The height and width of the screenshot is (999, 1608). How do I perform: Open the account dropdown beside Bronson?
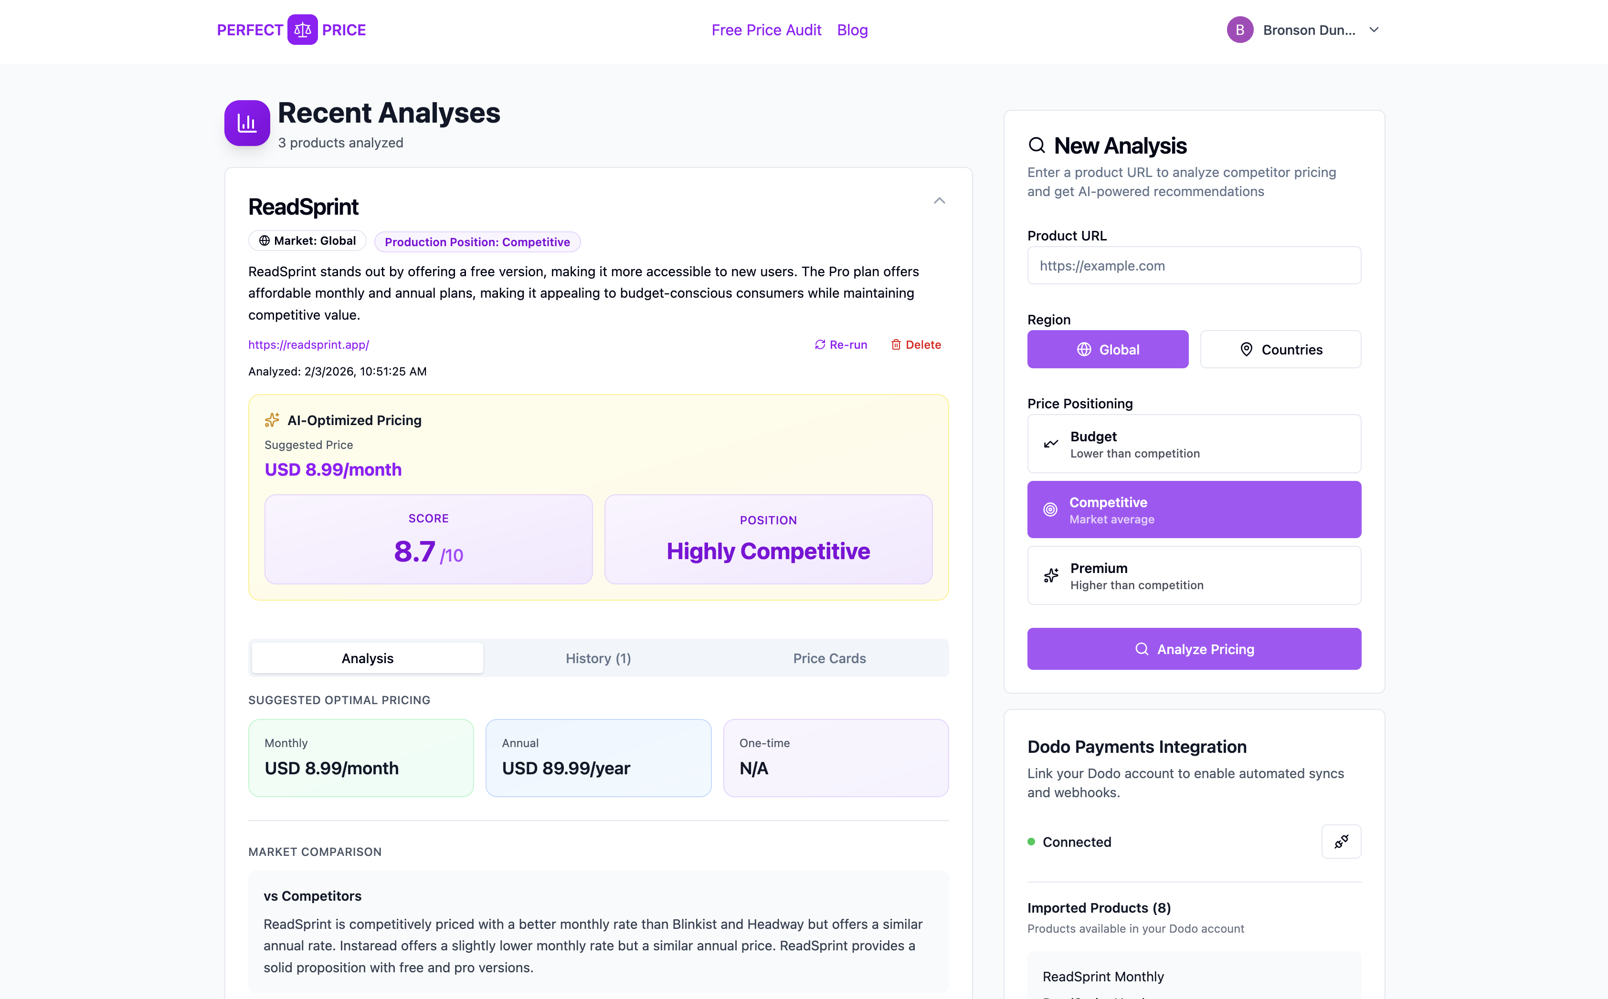pos(1374,29)
